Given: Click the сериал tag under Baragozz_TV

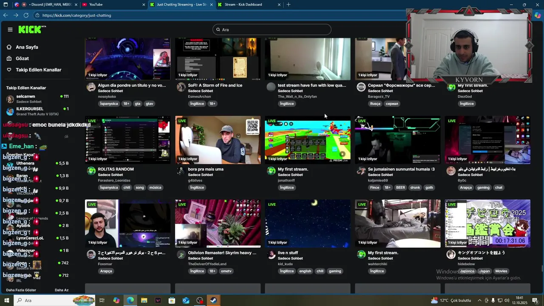Looking at the screenshot, I should pos(392,104).
